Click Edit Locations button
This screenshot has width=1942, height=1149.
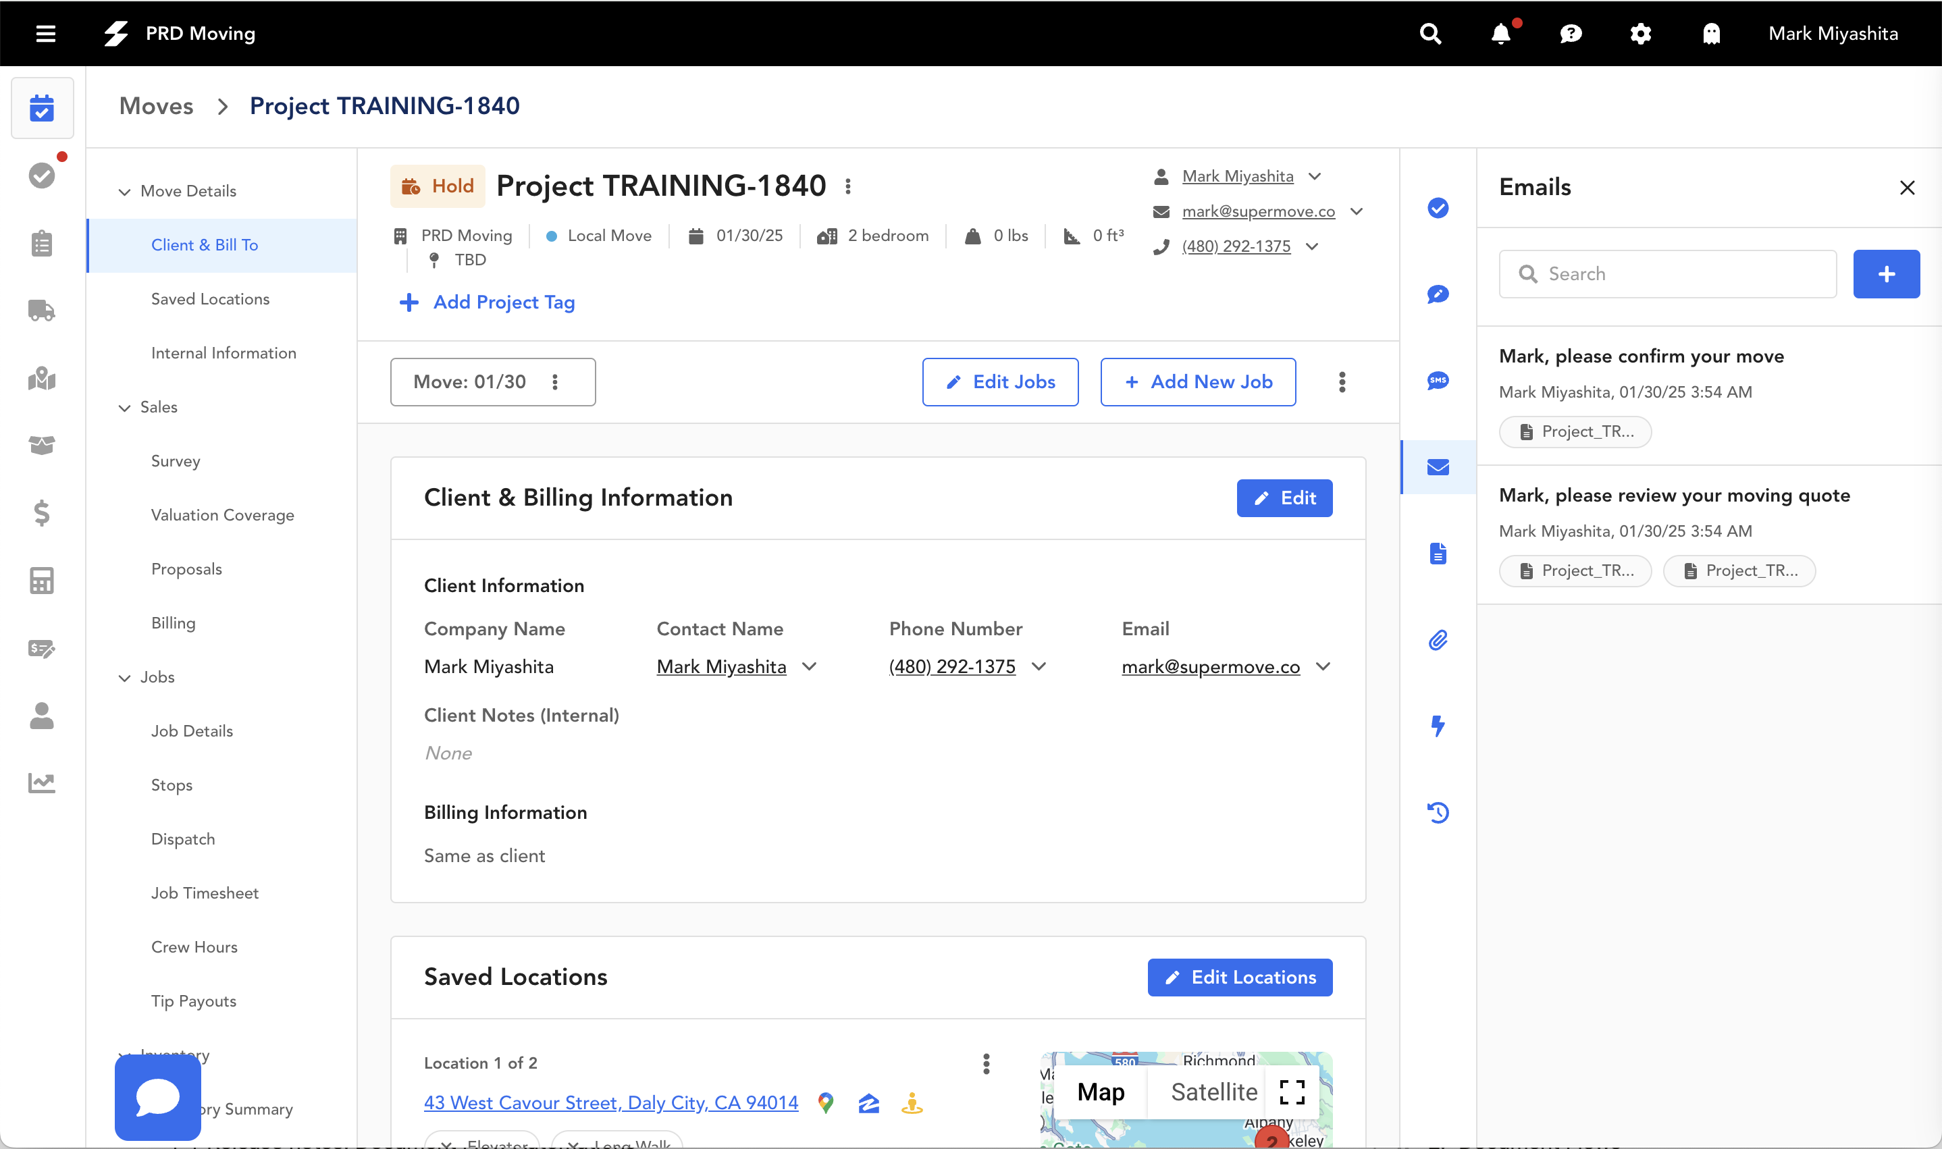pyautogui.click(x=1240, y=977)
